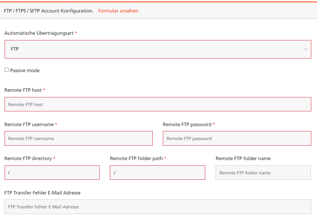Click the Automatische Übertragungsart label
Screen dimensions: 317x222
[x=39, y=33]
